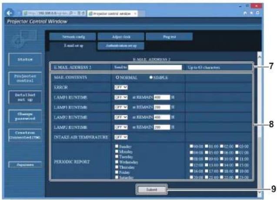Open LAMP2 RUNTIME dropdown beside REMAIN 400
Viewport: 277px width, 200px height.
pos(121,117)
